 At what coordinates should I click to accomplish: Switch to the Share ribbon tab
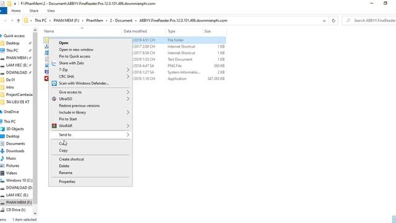point(33,11)
